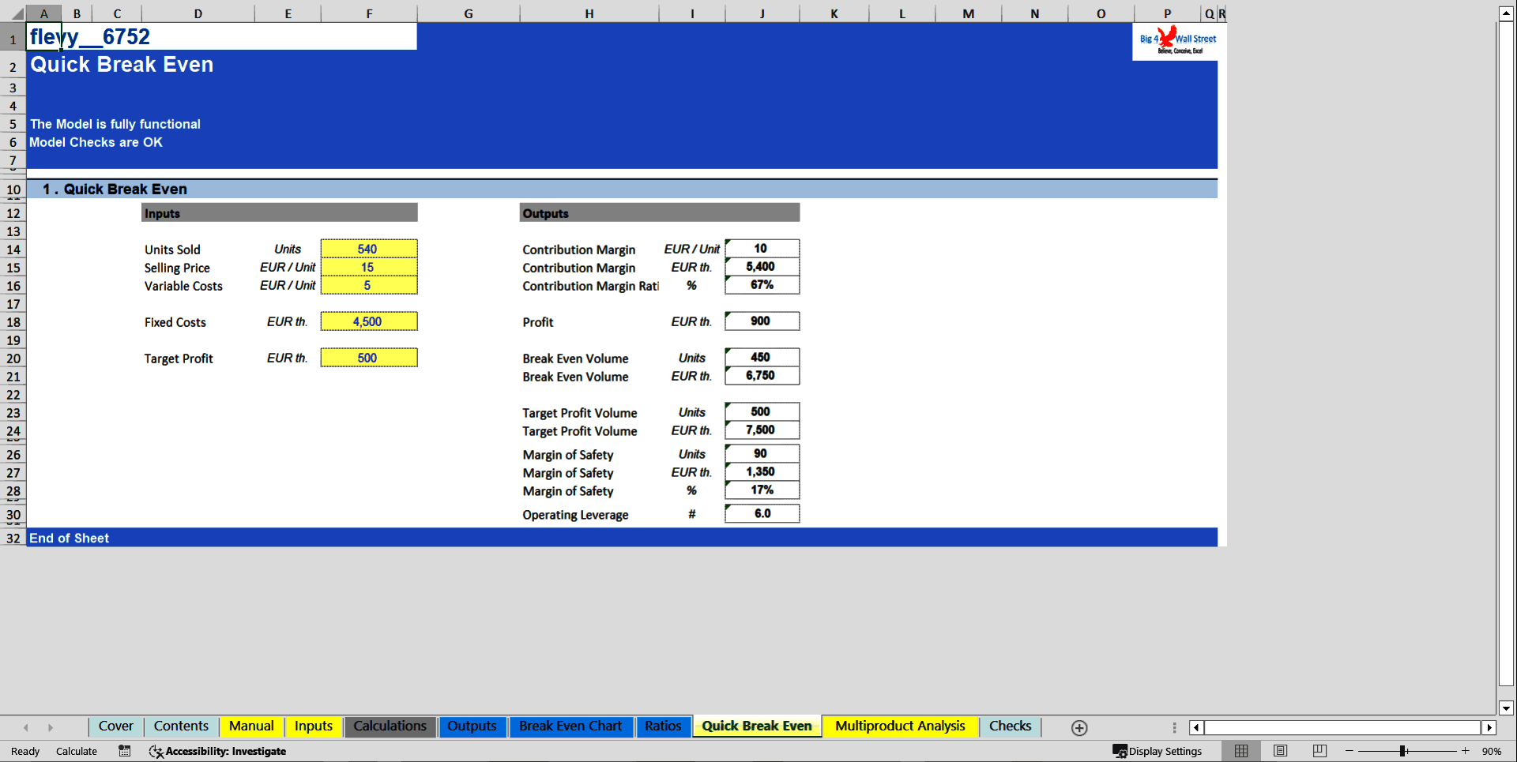Select the Break Even Chart tab
This screenshot has width=1517, height=762.
point(570,726)
